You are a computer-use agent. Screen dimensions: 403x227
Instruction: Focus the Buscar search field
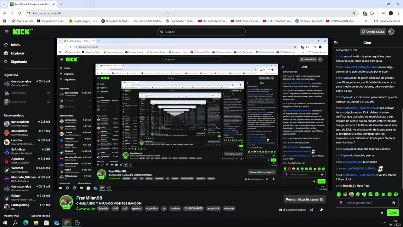(201, 32)
